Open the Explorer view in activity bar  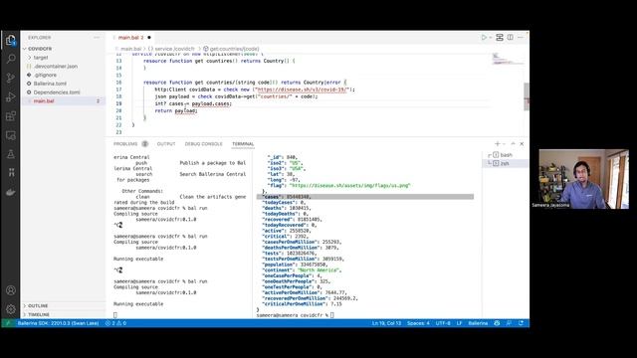(11, 40)
